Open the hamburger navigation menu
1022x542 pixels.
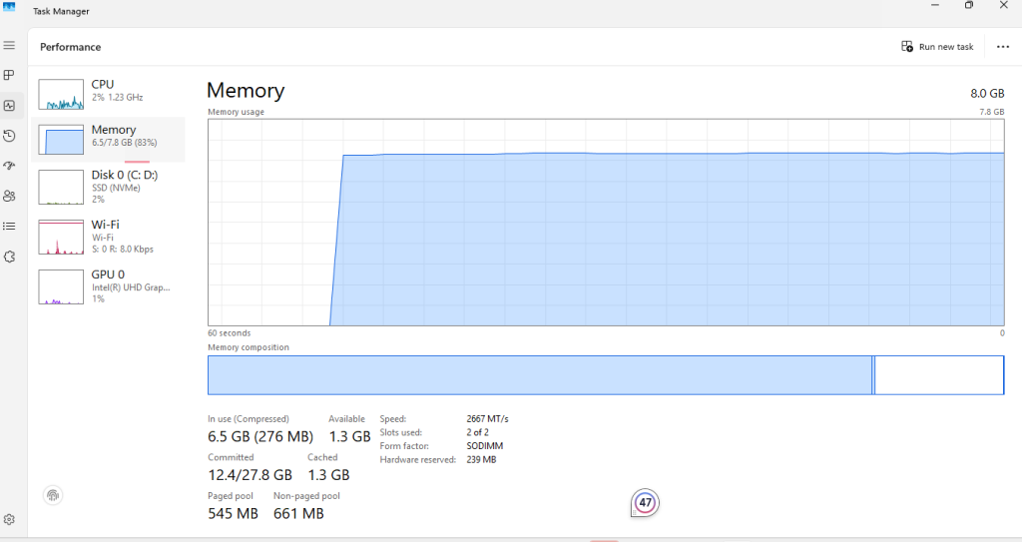pyautogui.click(x=9, y=45)
